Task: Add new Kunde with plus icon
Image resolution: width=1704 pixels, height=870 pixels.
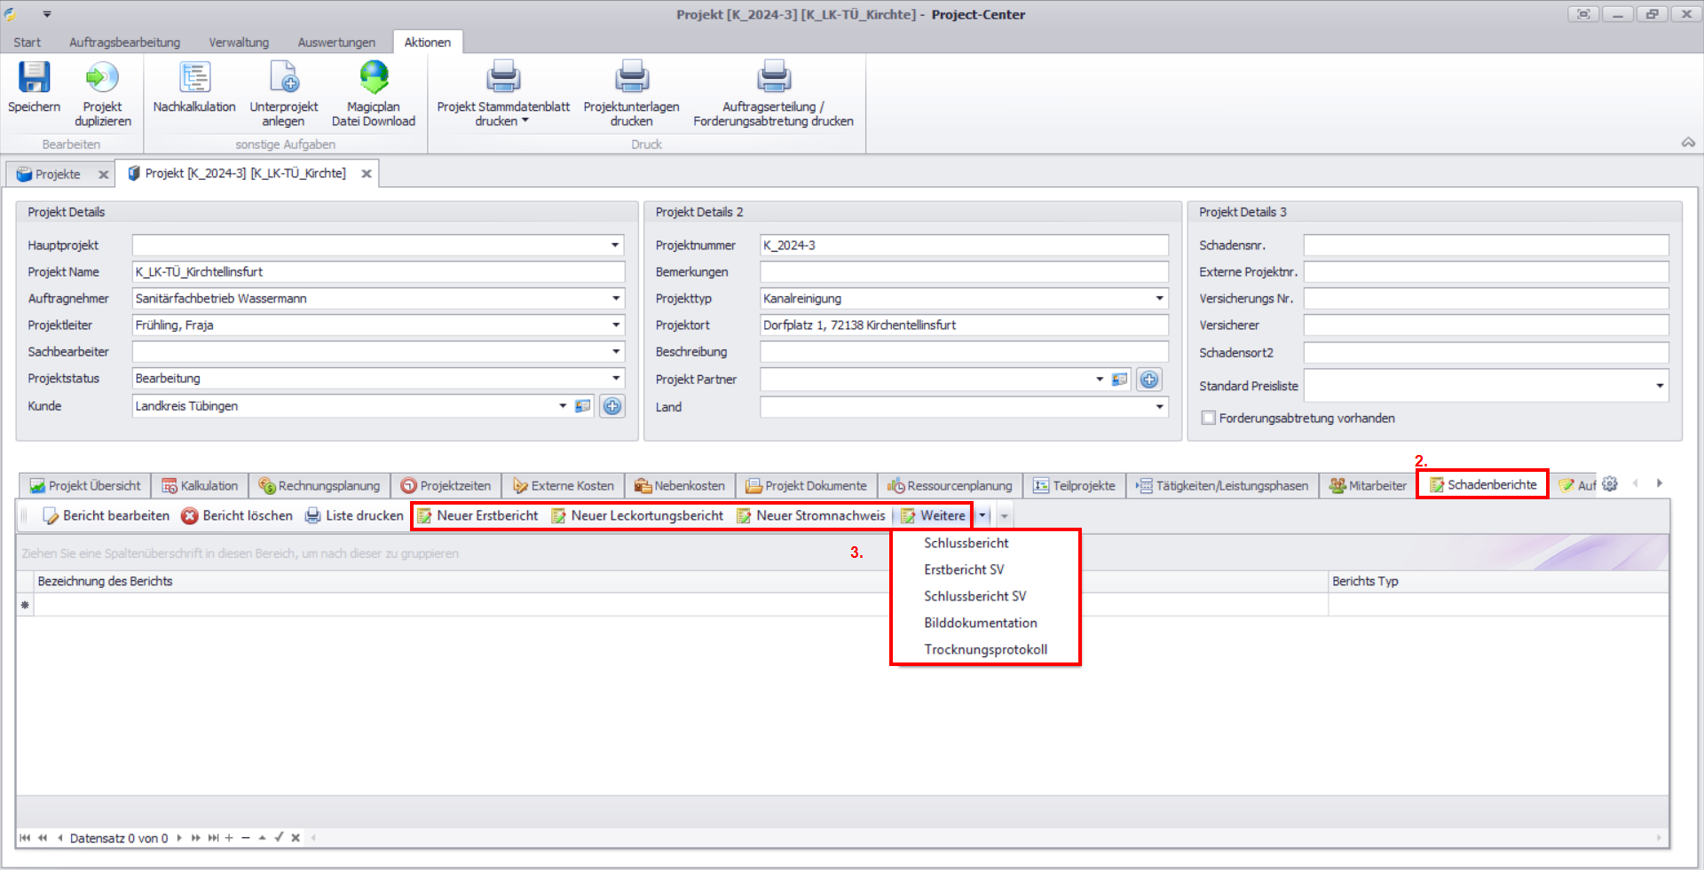Action: pos(612,406)
